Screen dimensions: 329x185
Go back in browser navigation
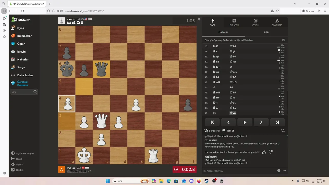10,11
